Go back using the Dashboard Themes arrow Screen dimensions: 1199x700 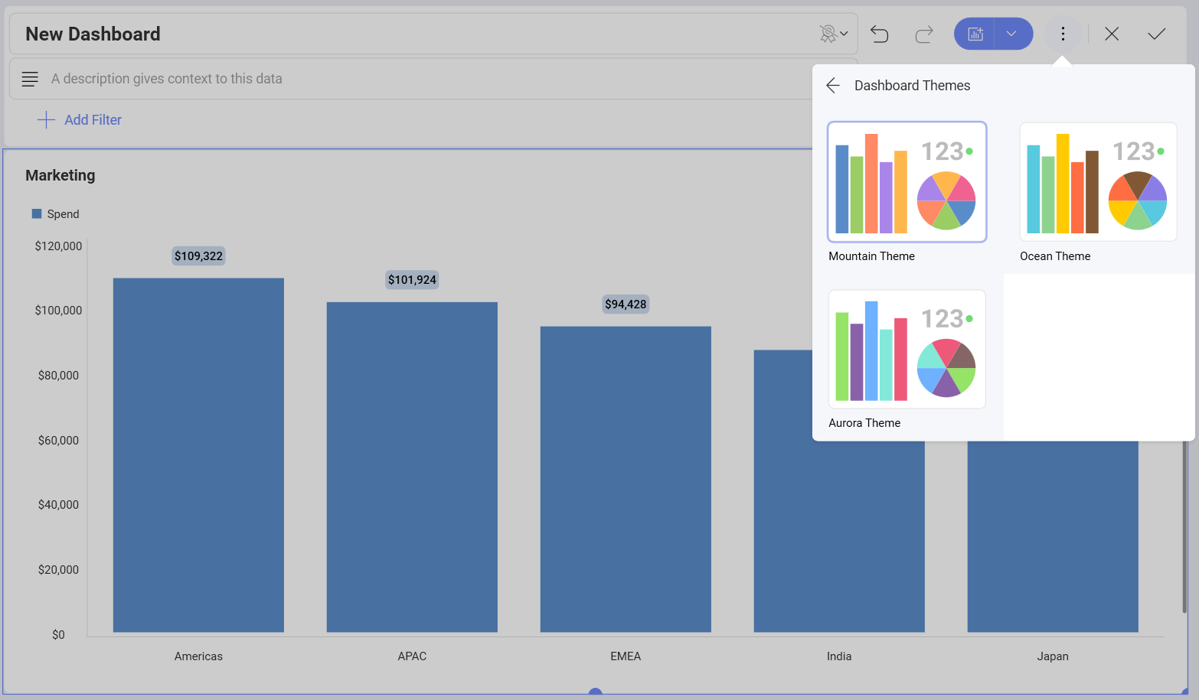834,86
